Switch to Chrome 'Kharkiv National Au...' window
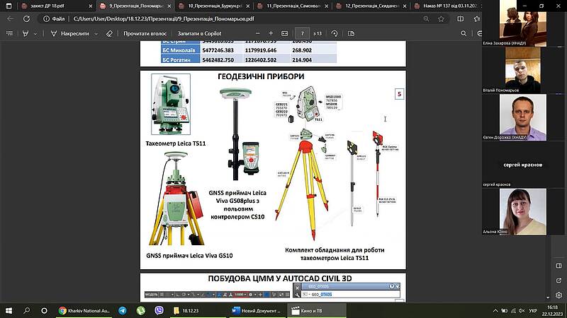Viewport: 567px width, 318px height. tap(84, 310)
